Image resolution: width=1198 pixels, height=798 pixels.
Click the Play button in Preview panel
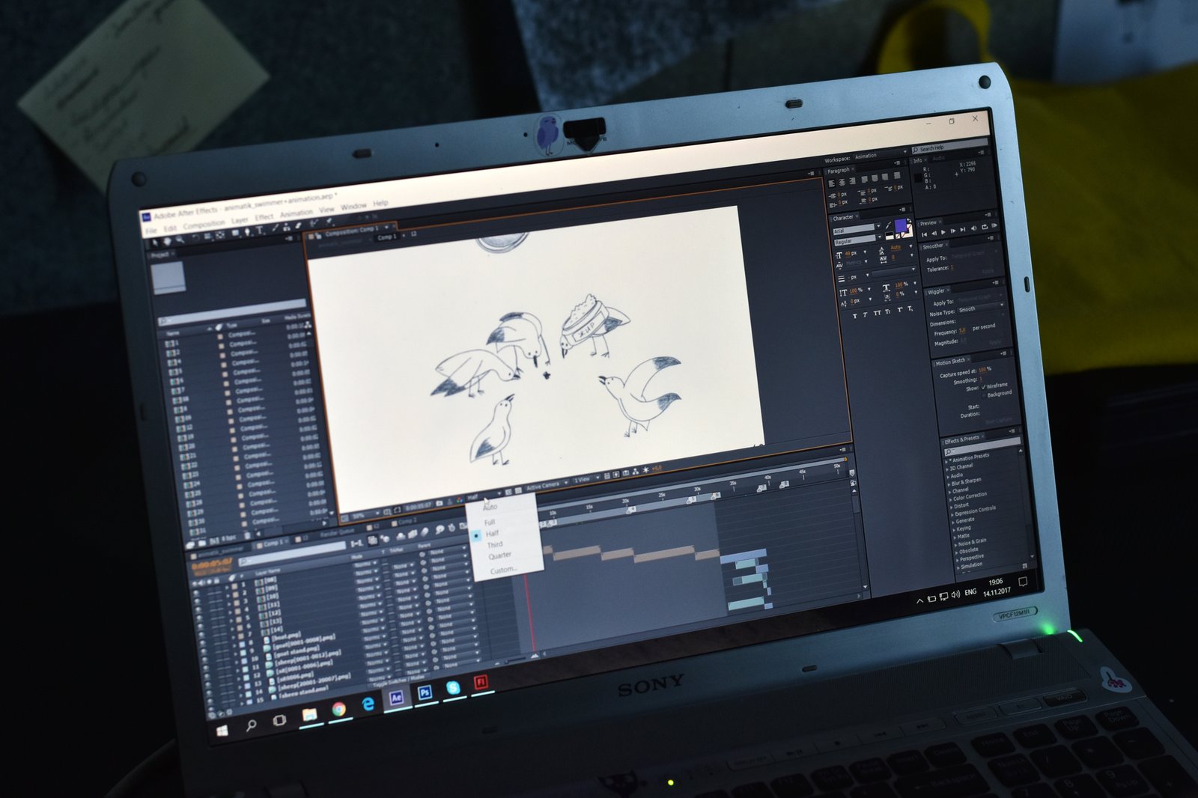point(943,232)
